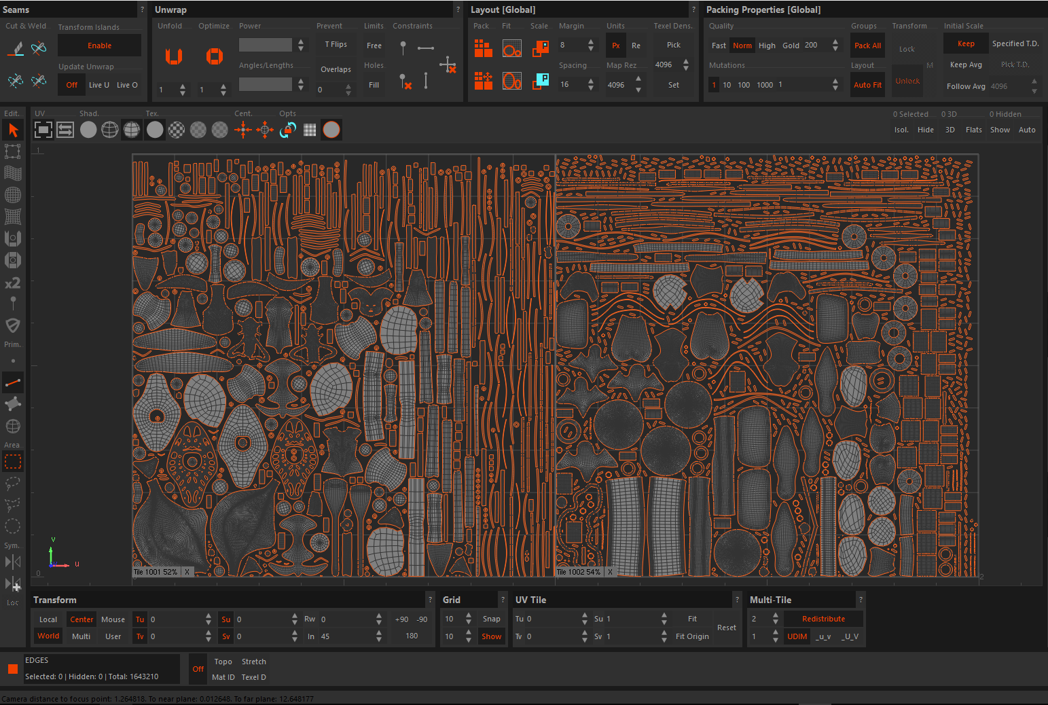The image size is (1048, 705).
Task: Click the Map Rez stepper arrows
Action: point(638,85)
